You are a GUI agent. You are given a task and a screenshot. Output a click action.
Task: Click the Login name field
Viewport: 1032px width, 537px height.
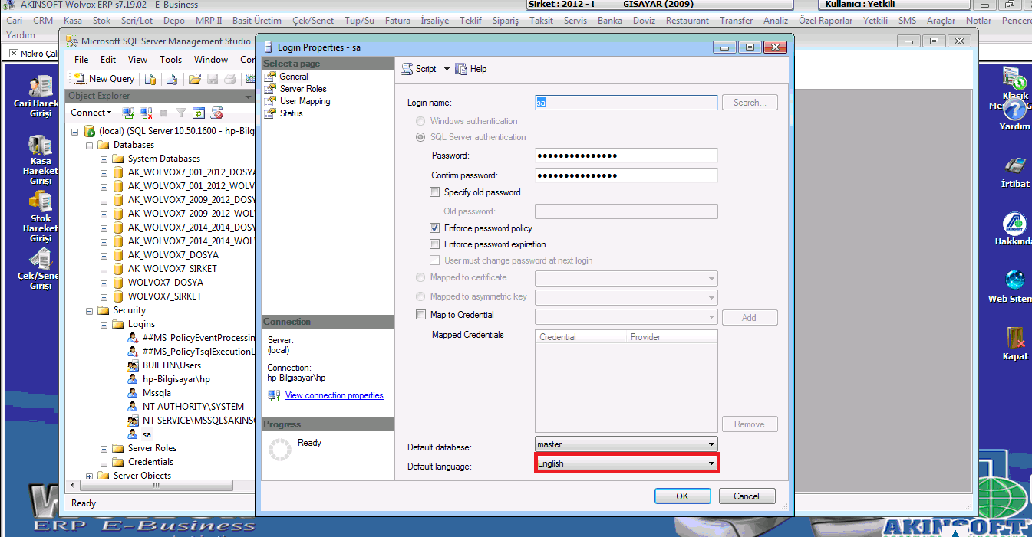tap(626, 103)
